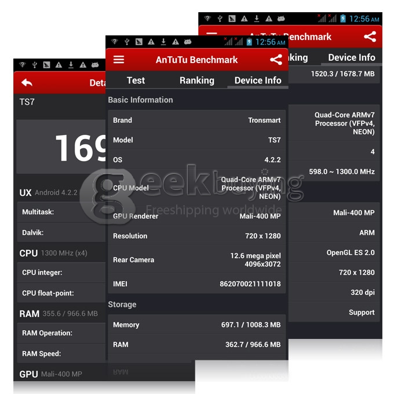Tap Android debug icon on left screen
Viewport: 394px width, 394px height.
(95, 65)
